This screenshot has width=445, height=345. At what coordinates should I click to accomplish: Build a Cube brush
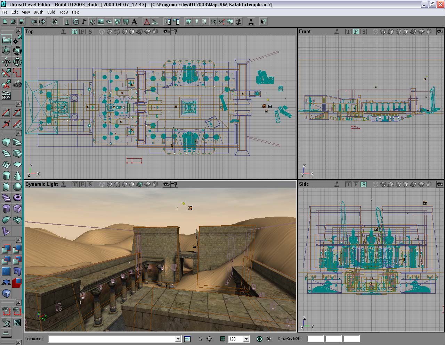click(x=6, y=142)
